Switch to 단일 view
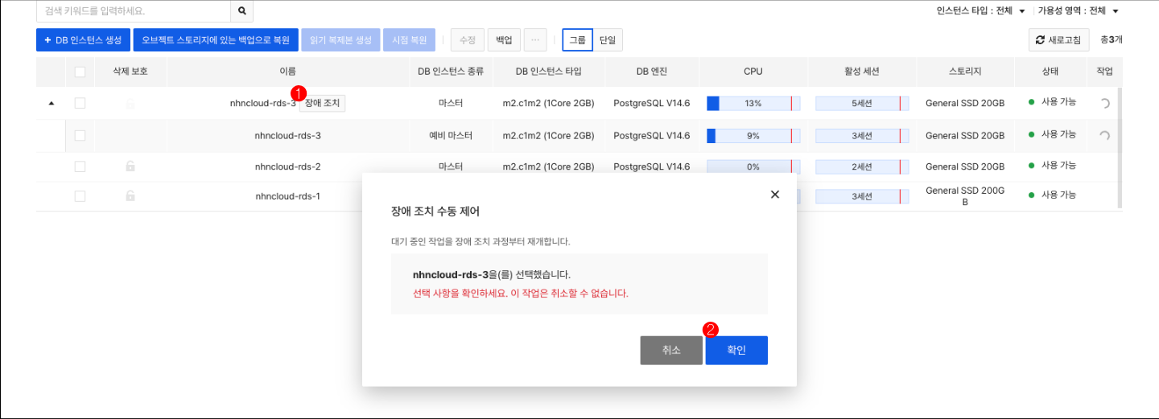Image resolution: width=1159 pixels, height=419 pixels. pos(608,39)
